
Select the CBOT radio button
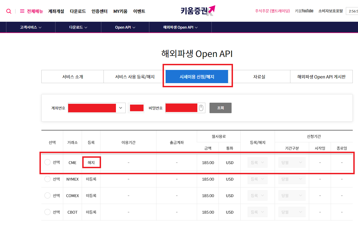click(x=47, y=212)
